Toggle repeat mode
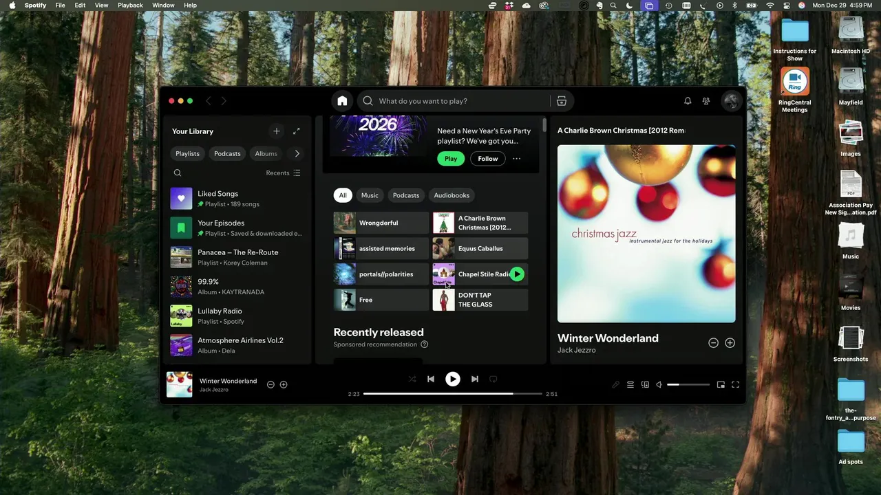The image size is (881, 495). pyautogui.click(x=493, y=379)
